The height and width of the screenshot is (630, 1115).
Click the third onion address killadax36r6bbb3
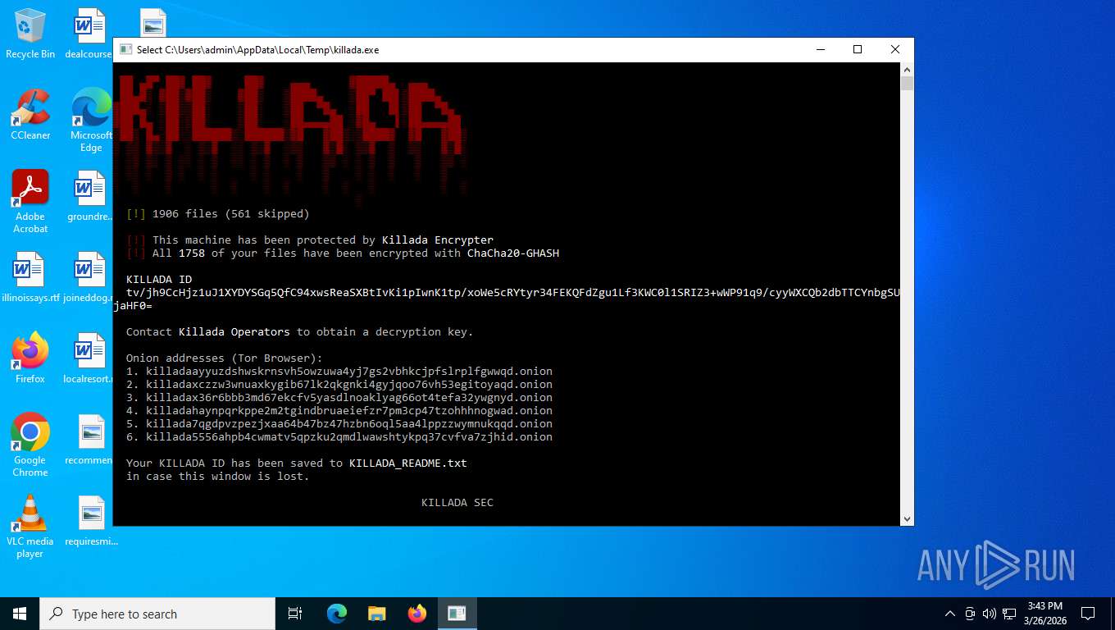point(349,398)
